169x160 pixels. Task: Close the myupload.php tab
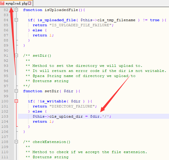30,3
